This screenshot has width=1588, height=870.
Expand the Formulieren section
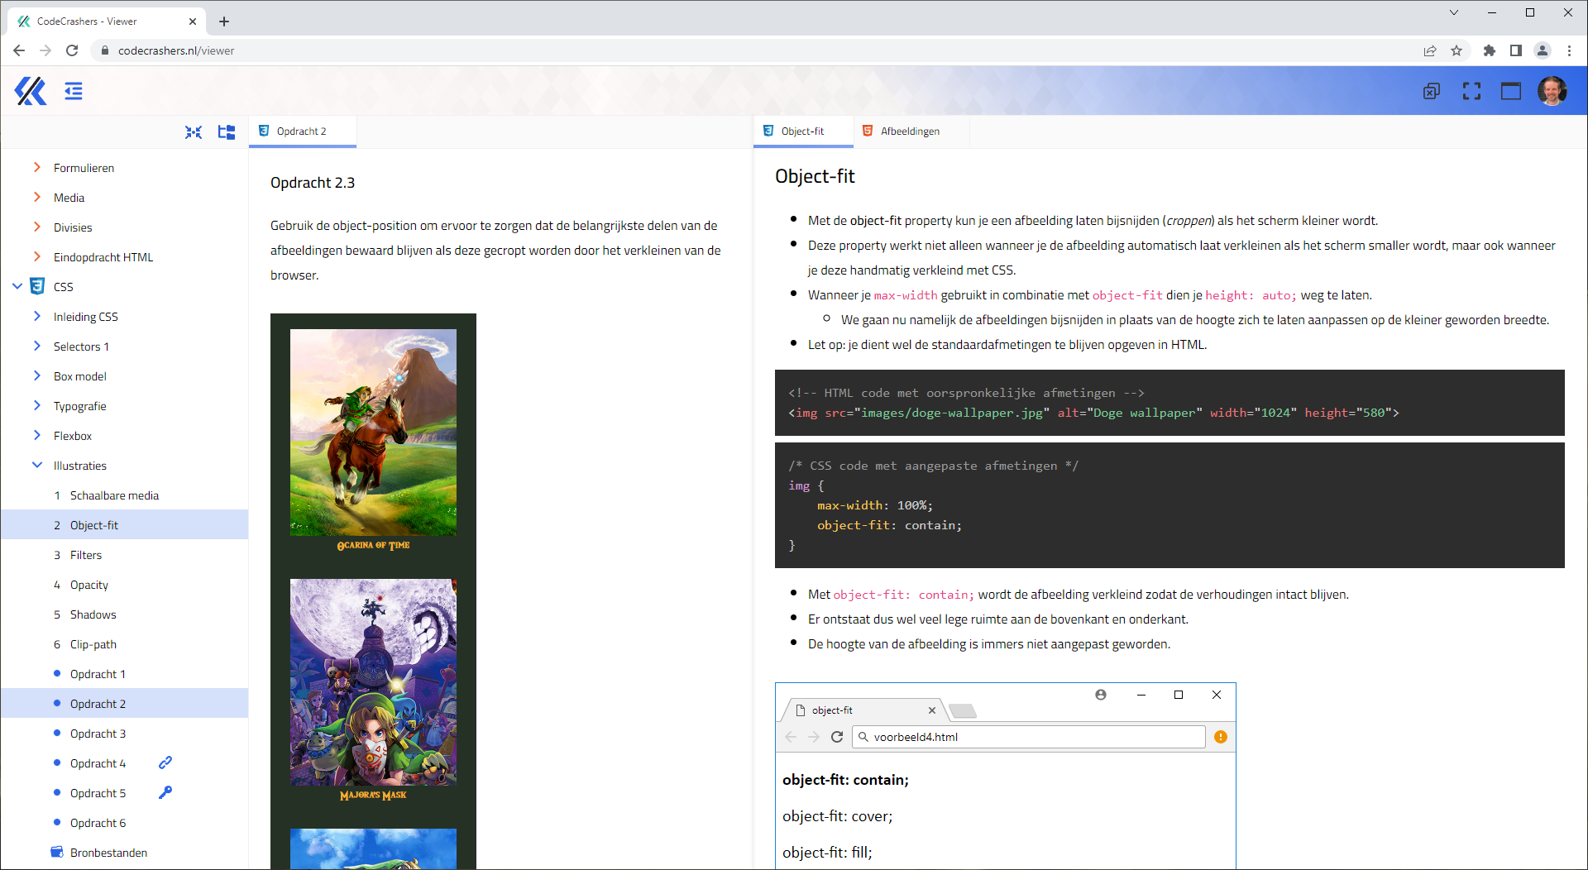tap(37, 168)
